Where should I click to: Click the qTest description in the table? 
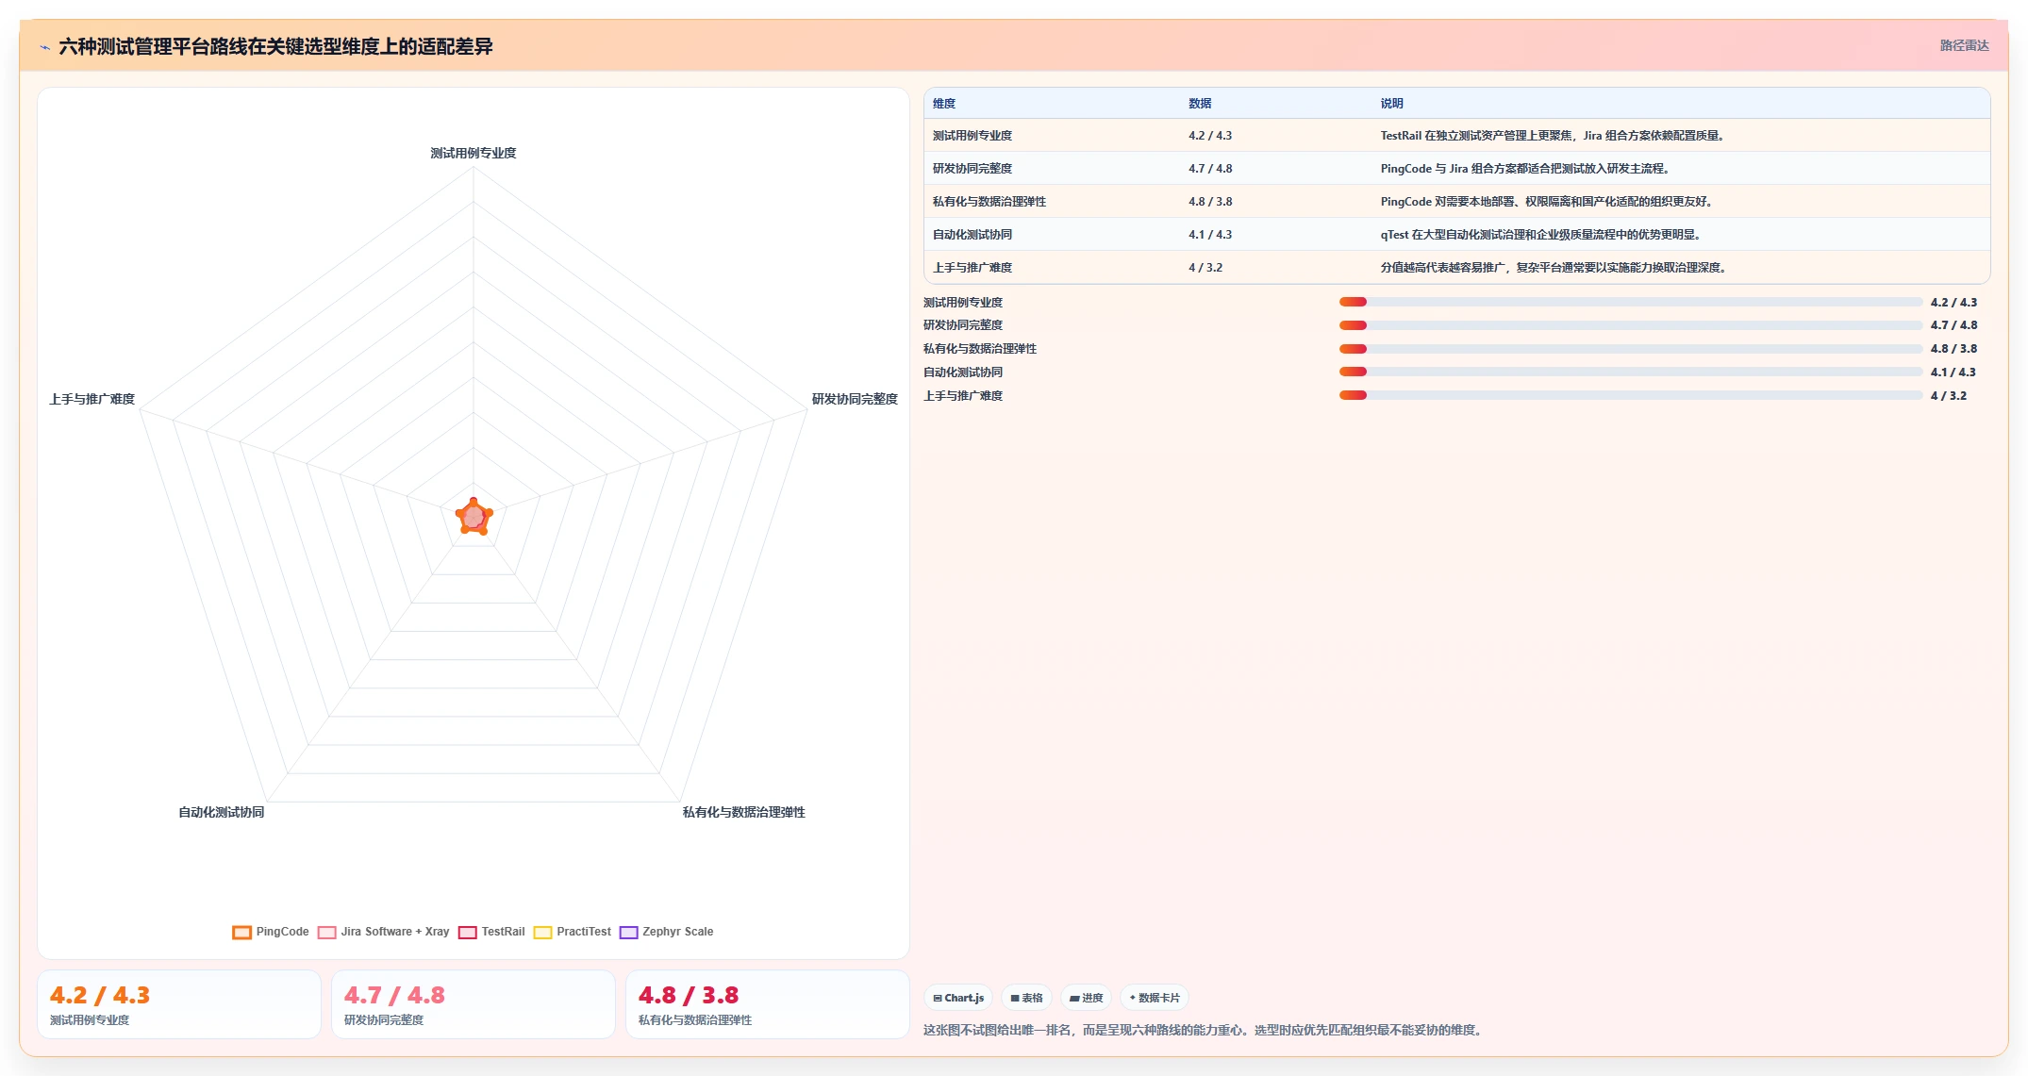(x=1543, y=235)
